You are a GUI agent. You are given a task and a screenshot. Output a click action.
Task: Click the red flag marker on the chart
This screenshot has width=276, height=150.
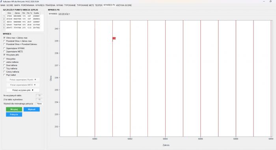tap(114, 38)
